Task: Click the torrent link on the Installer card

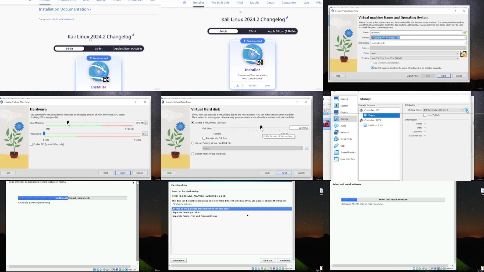Action: pyautogui.click(x=252, y=86)
